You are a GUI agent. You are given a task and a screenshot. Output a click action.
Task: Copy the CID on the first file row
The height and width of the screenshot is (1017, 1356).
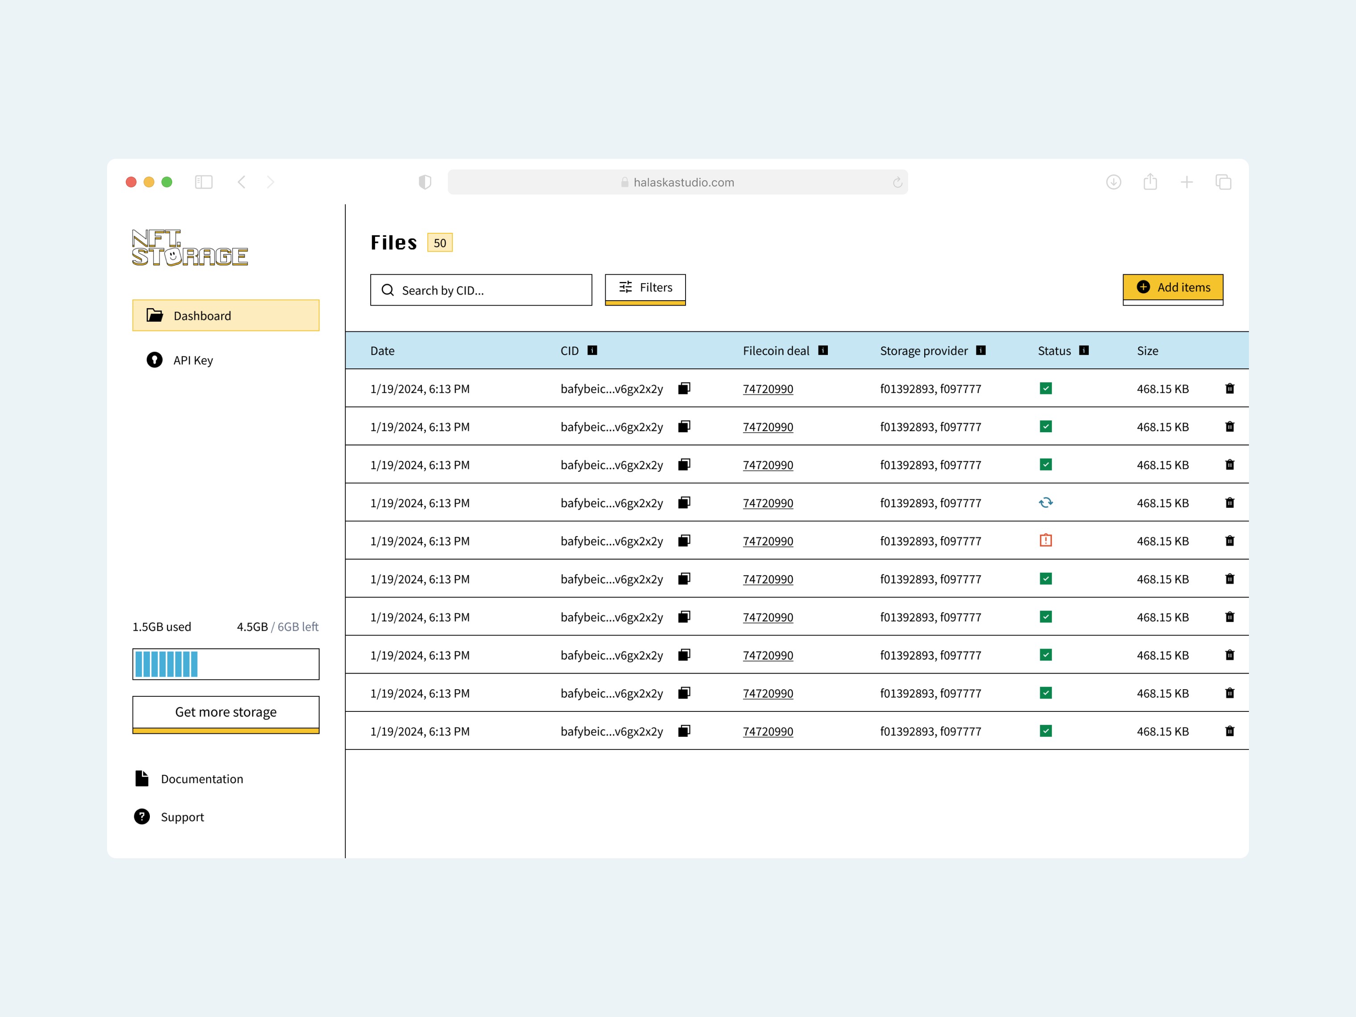point(685,389)
